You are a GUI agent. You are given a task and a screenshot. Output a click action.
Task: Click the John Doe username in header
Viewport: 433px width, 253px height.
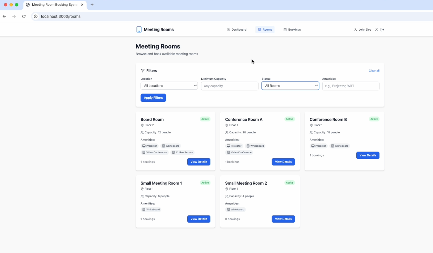coord(365,30)
